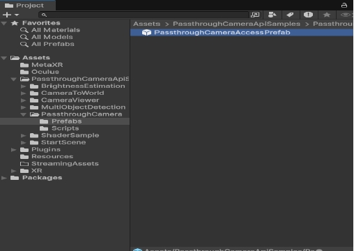Image resolution: width=354 pixels, height=251 pixels.
Task: Click the MetaXR folder icon
Action: point(24,65)
